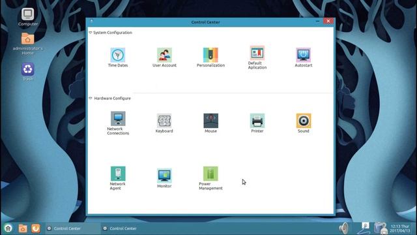Open Keyboard settings
The width and height of the screenshot is (417, 235).
(x=164, y=123)
